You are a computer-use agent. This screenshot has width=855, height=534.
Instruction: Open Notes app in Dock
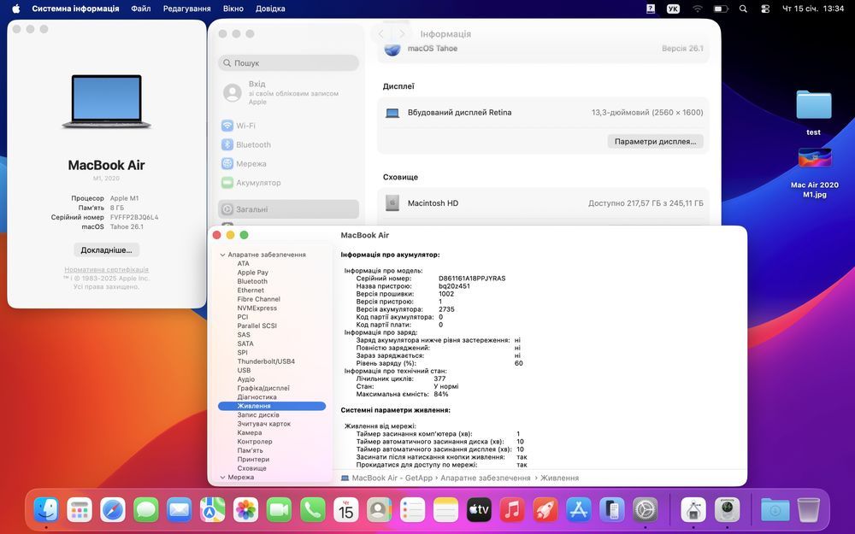(445, 510)
